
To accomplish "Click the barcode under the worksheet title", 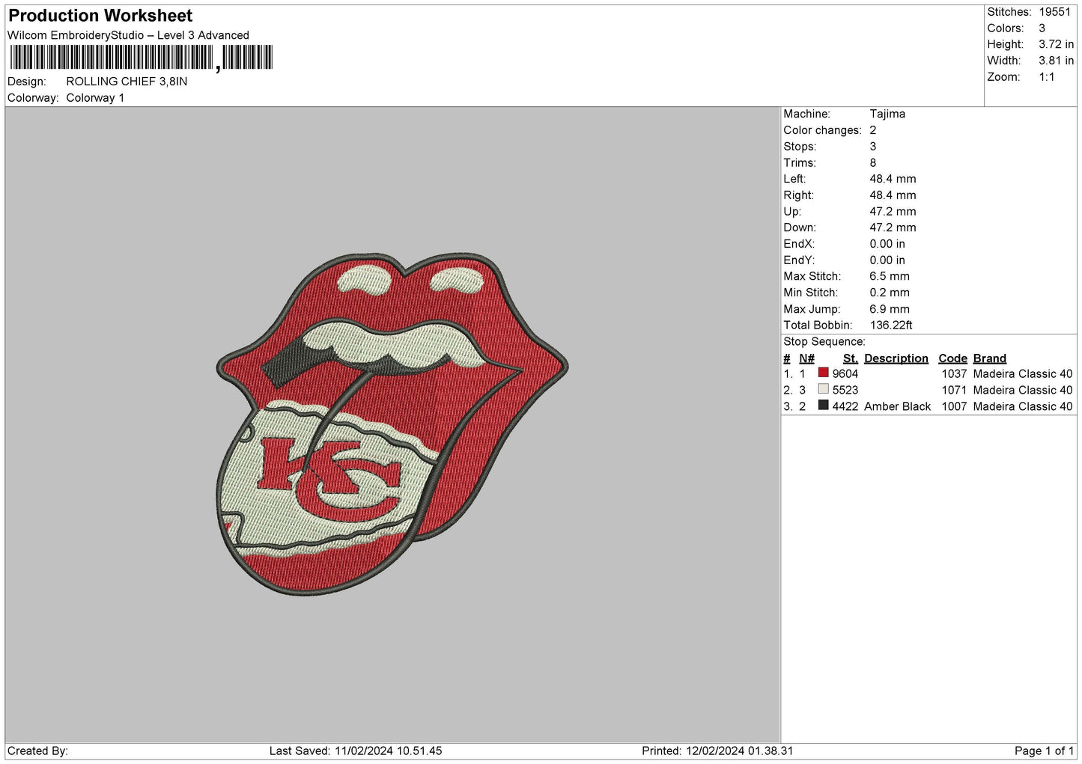I will point(141,58).
